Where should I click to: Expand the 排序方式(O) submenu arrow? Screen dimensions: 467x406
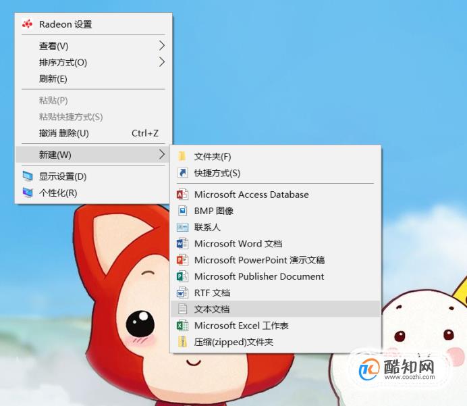(162, 62)
